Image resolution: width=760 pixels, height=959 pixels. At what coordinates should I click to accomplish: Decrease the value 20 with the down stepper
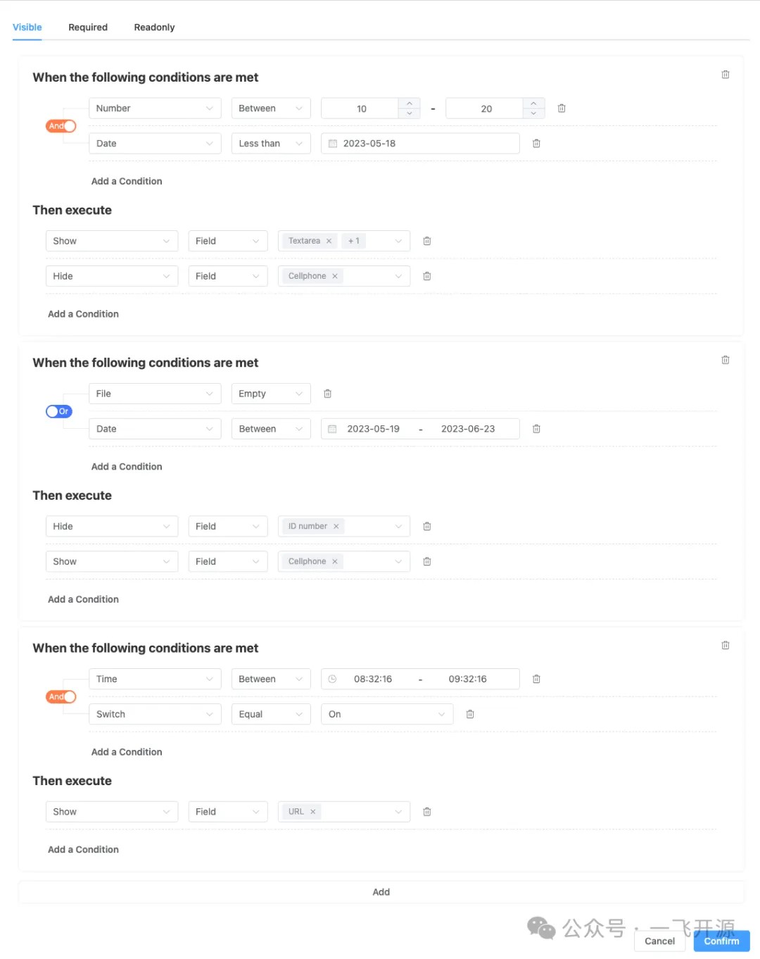click(533, 113)
